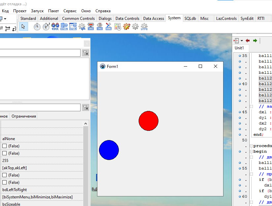The width and height of the screenshot is (272, 206).
Task: Pick the TTimer clock component
Action: click(x=37, y=27)
